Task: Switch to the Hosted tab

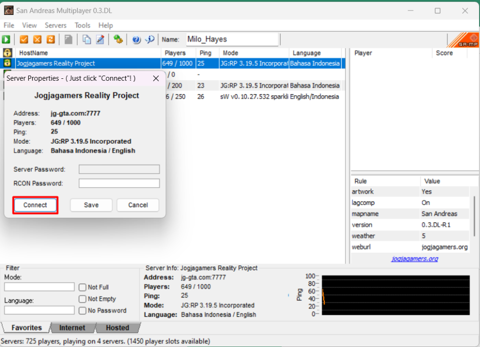Action: coord(118,328)
